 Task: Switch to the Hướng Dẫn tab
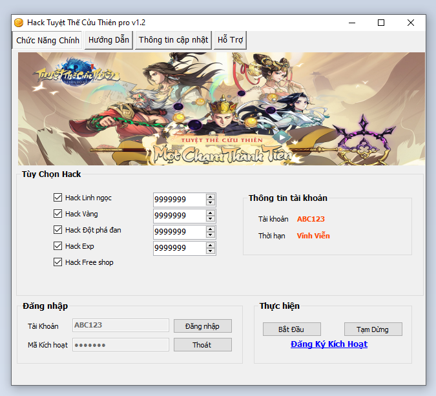click(109, 40)
